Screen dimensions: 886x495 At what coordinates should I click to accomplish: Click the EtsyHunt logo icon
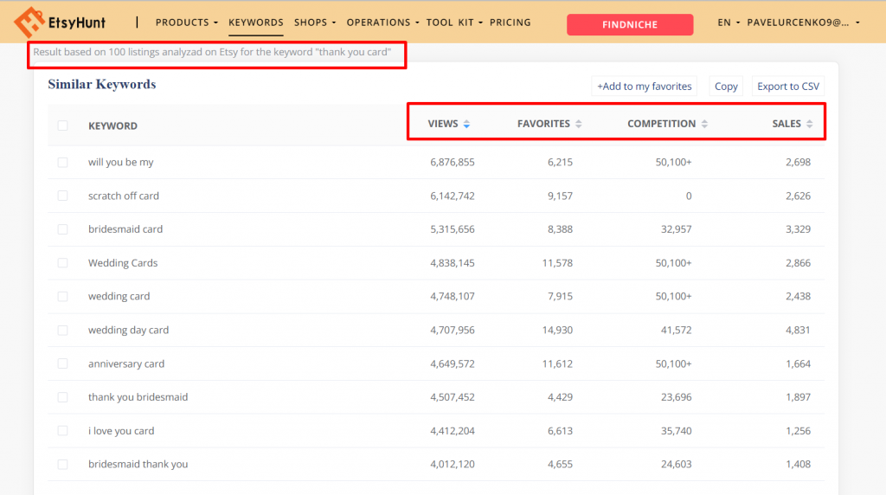(x=29, y=22)
